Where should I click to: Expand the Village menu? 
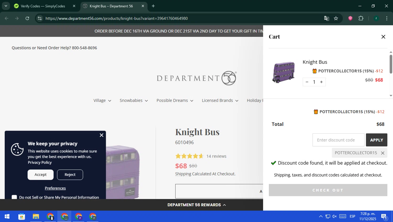pyautogui.click(x=102, y=100)
